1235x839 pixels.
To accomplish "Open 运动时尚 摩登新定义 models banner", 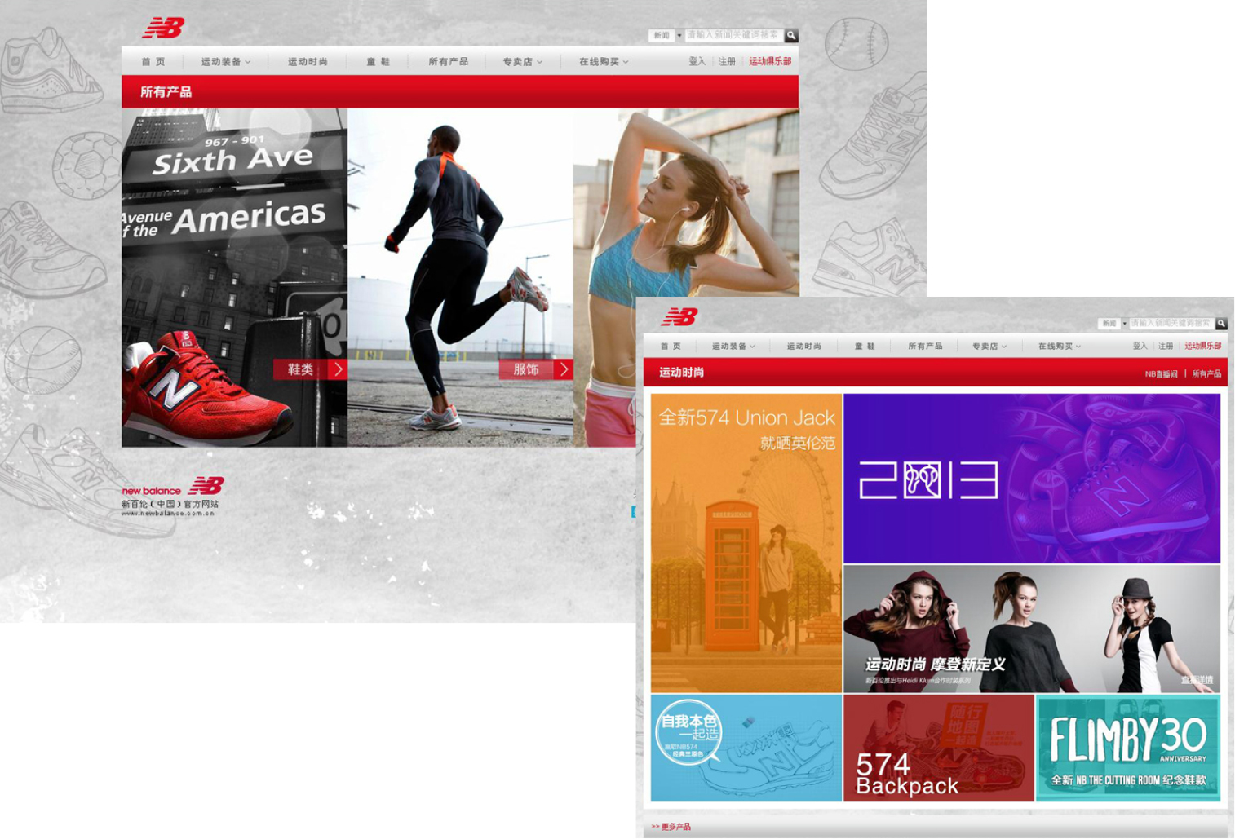I will [1032, 629].
